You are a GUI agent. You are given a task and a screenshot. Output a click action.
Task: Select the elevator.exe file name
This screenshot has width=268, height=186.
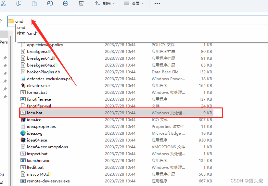[38, 86]
